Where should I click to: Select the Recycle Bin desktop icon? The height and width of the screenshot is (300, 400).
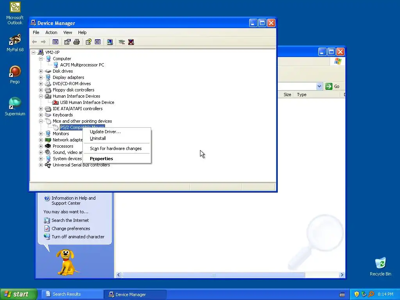click(380, 266)
